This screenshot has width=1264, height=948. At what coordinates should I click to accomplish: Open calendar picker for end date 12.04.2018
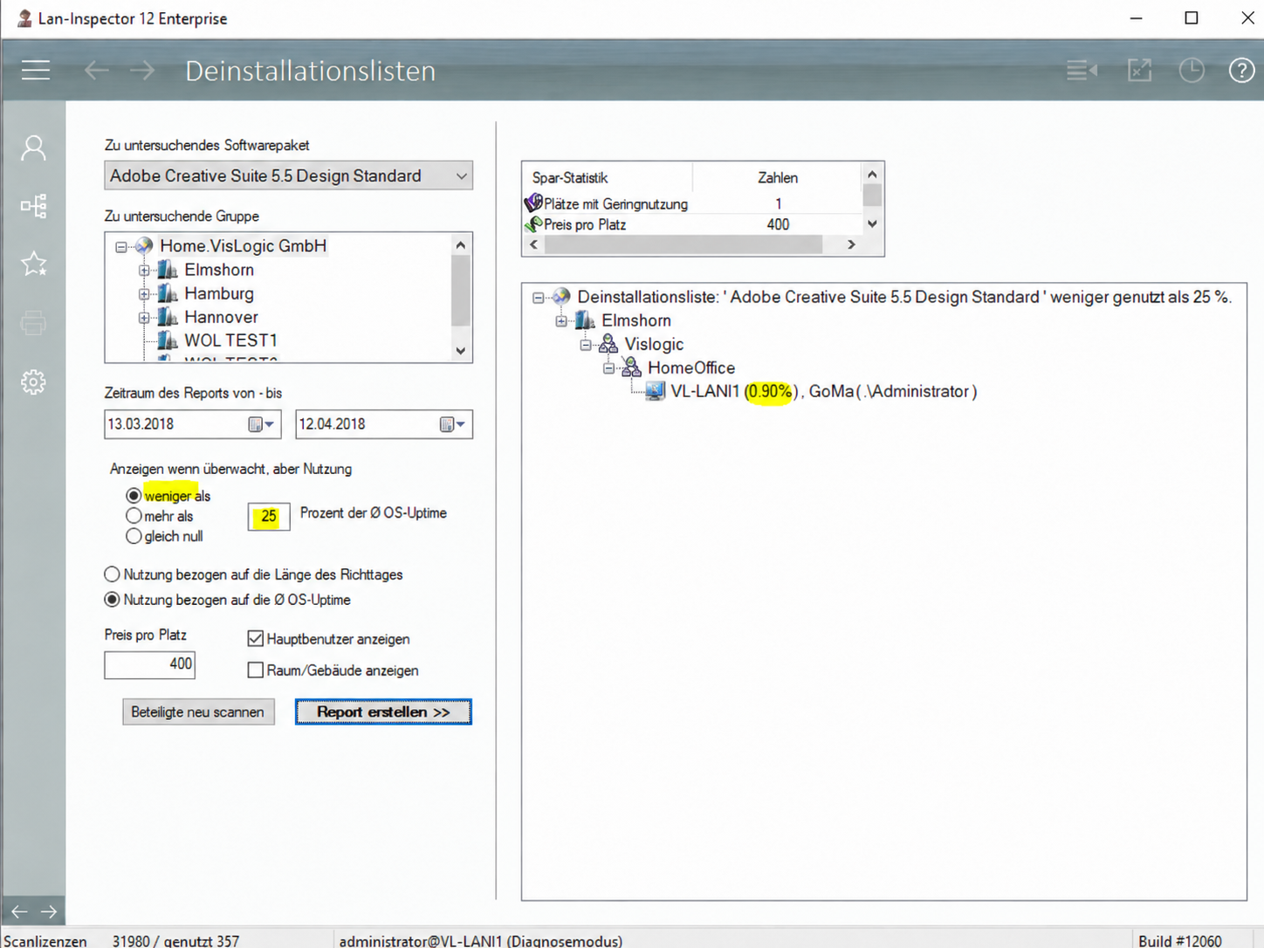click(453, 424)
